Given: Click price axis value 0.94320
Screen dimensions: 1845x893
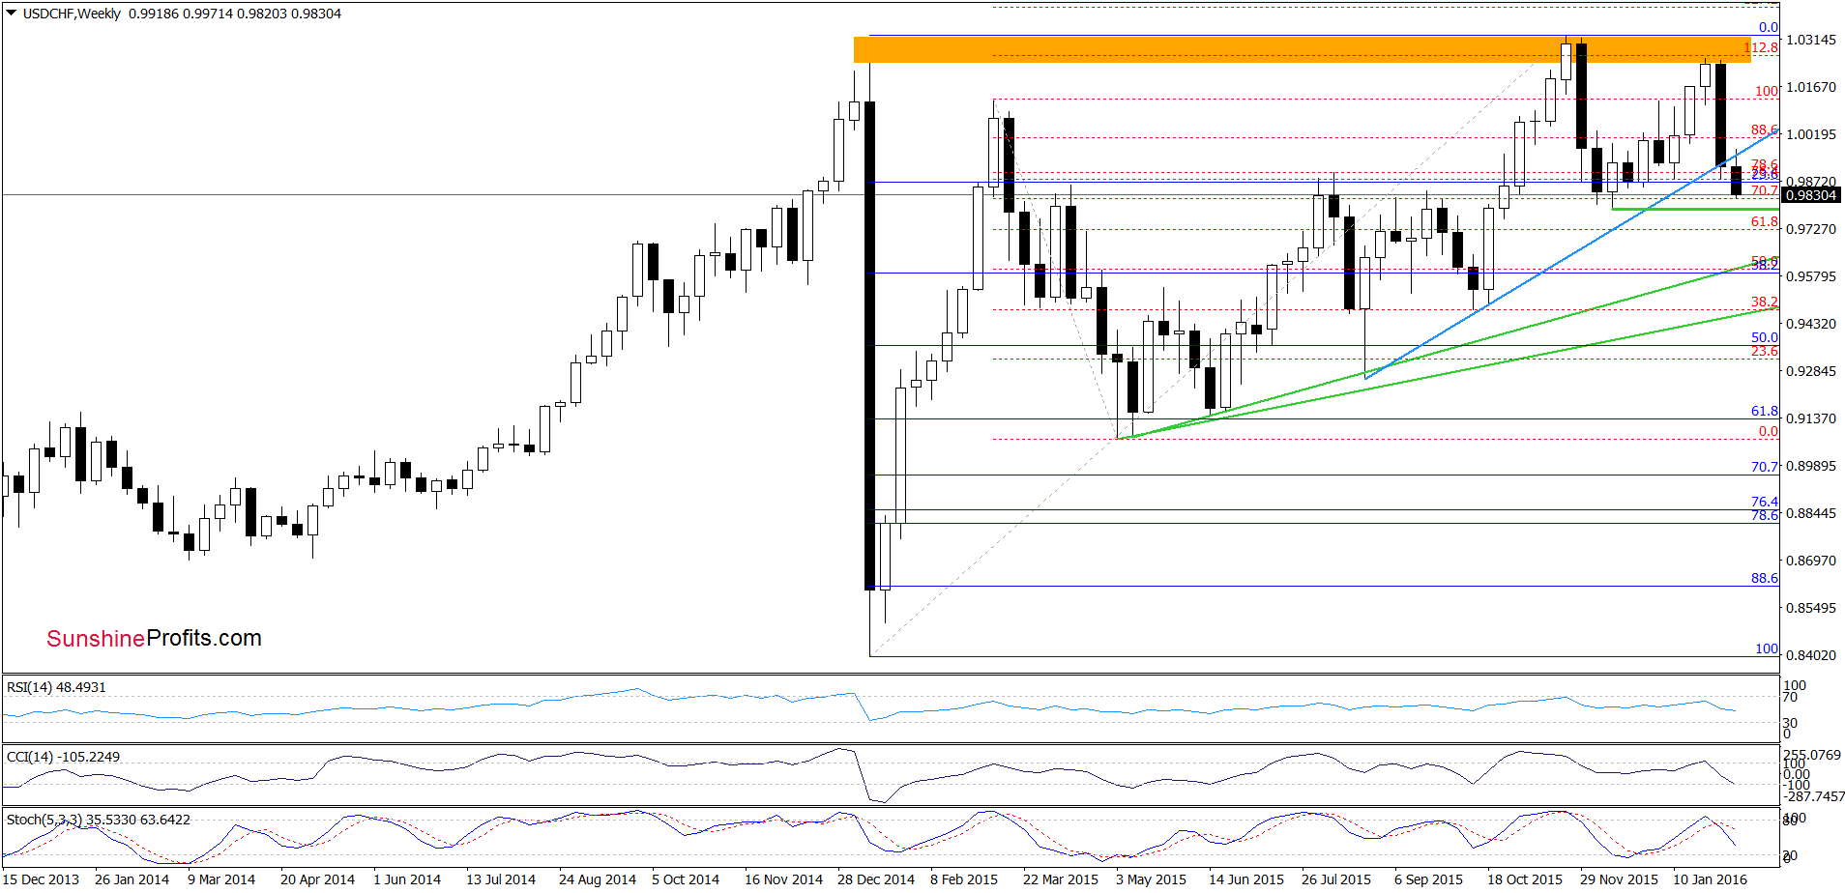Looking at the screenshot, I should pyautogui.click(x=1811, y=324).
